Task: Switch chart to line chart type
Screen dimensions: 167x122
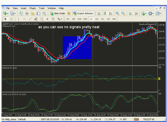Action: click(x=111, y=13)
